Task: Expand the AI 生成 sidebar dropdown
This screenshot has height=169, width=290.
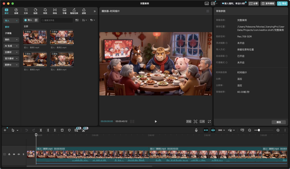Action: 11,46
